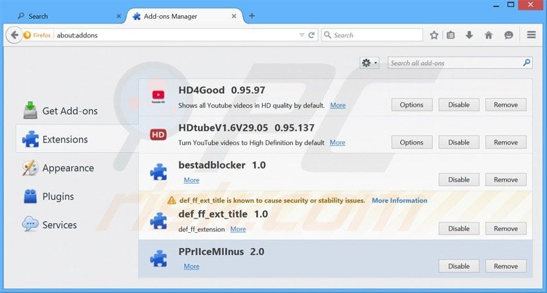Click More link for HDtubeV1.6V29.05
Screen dimensions: 547x293
pos(337,142)
